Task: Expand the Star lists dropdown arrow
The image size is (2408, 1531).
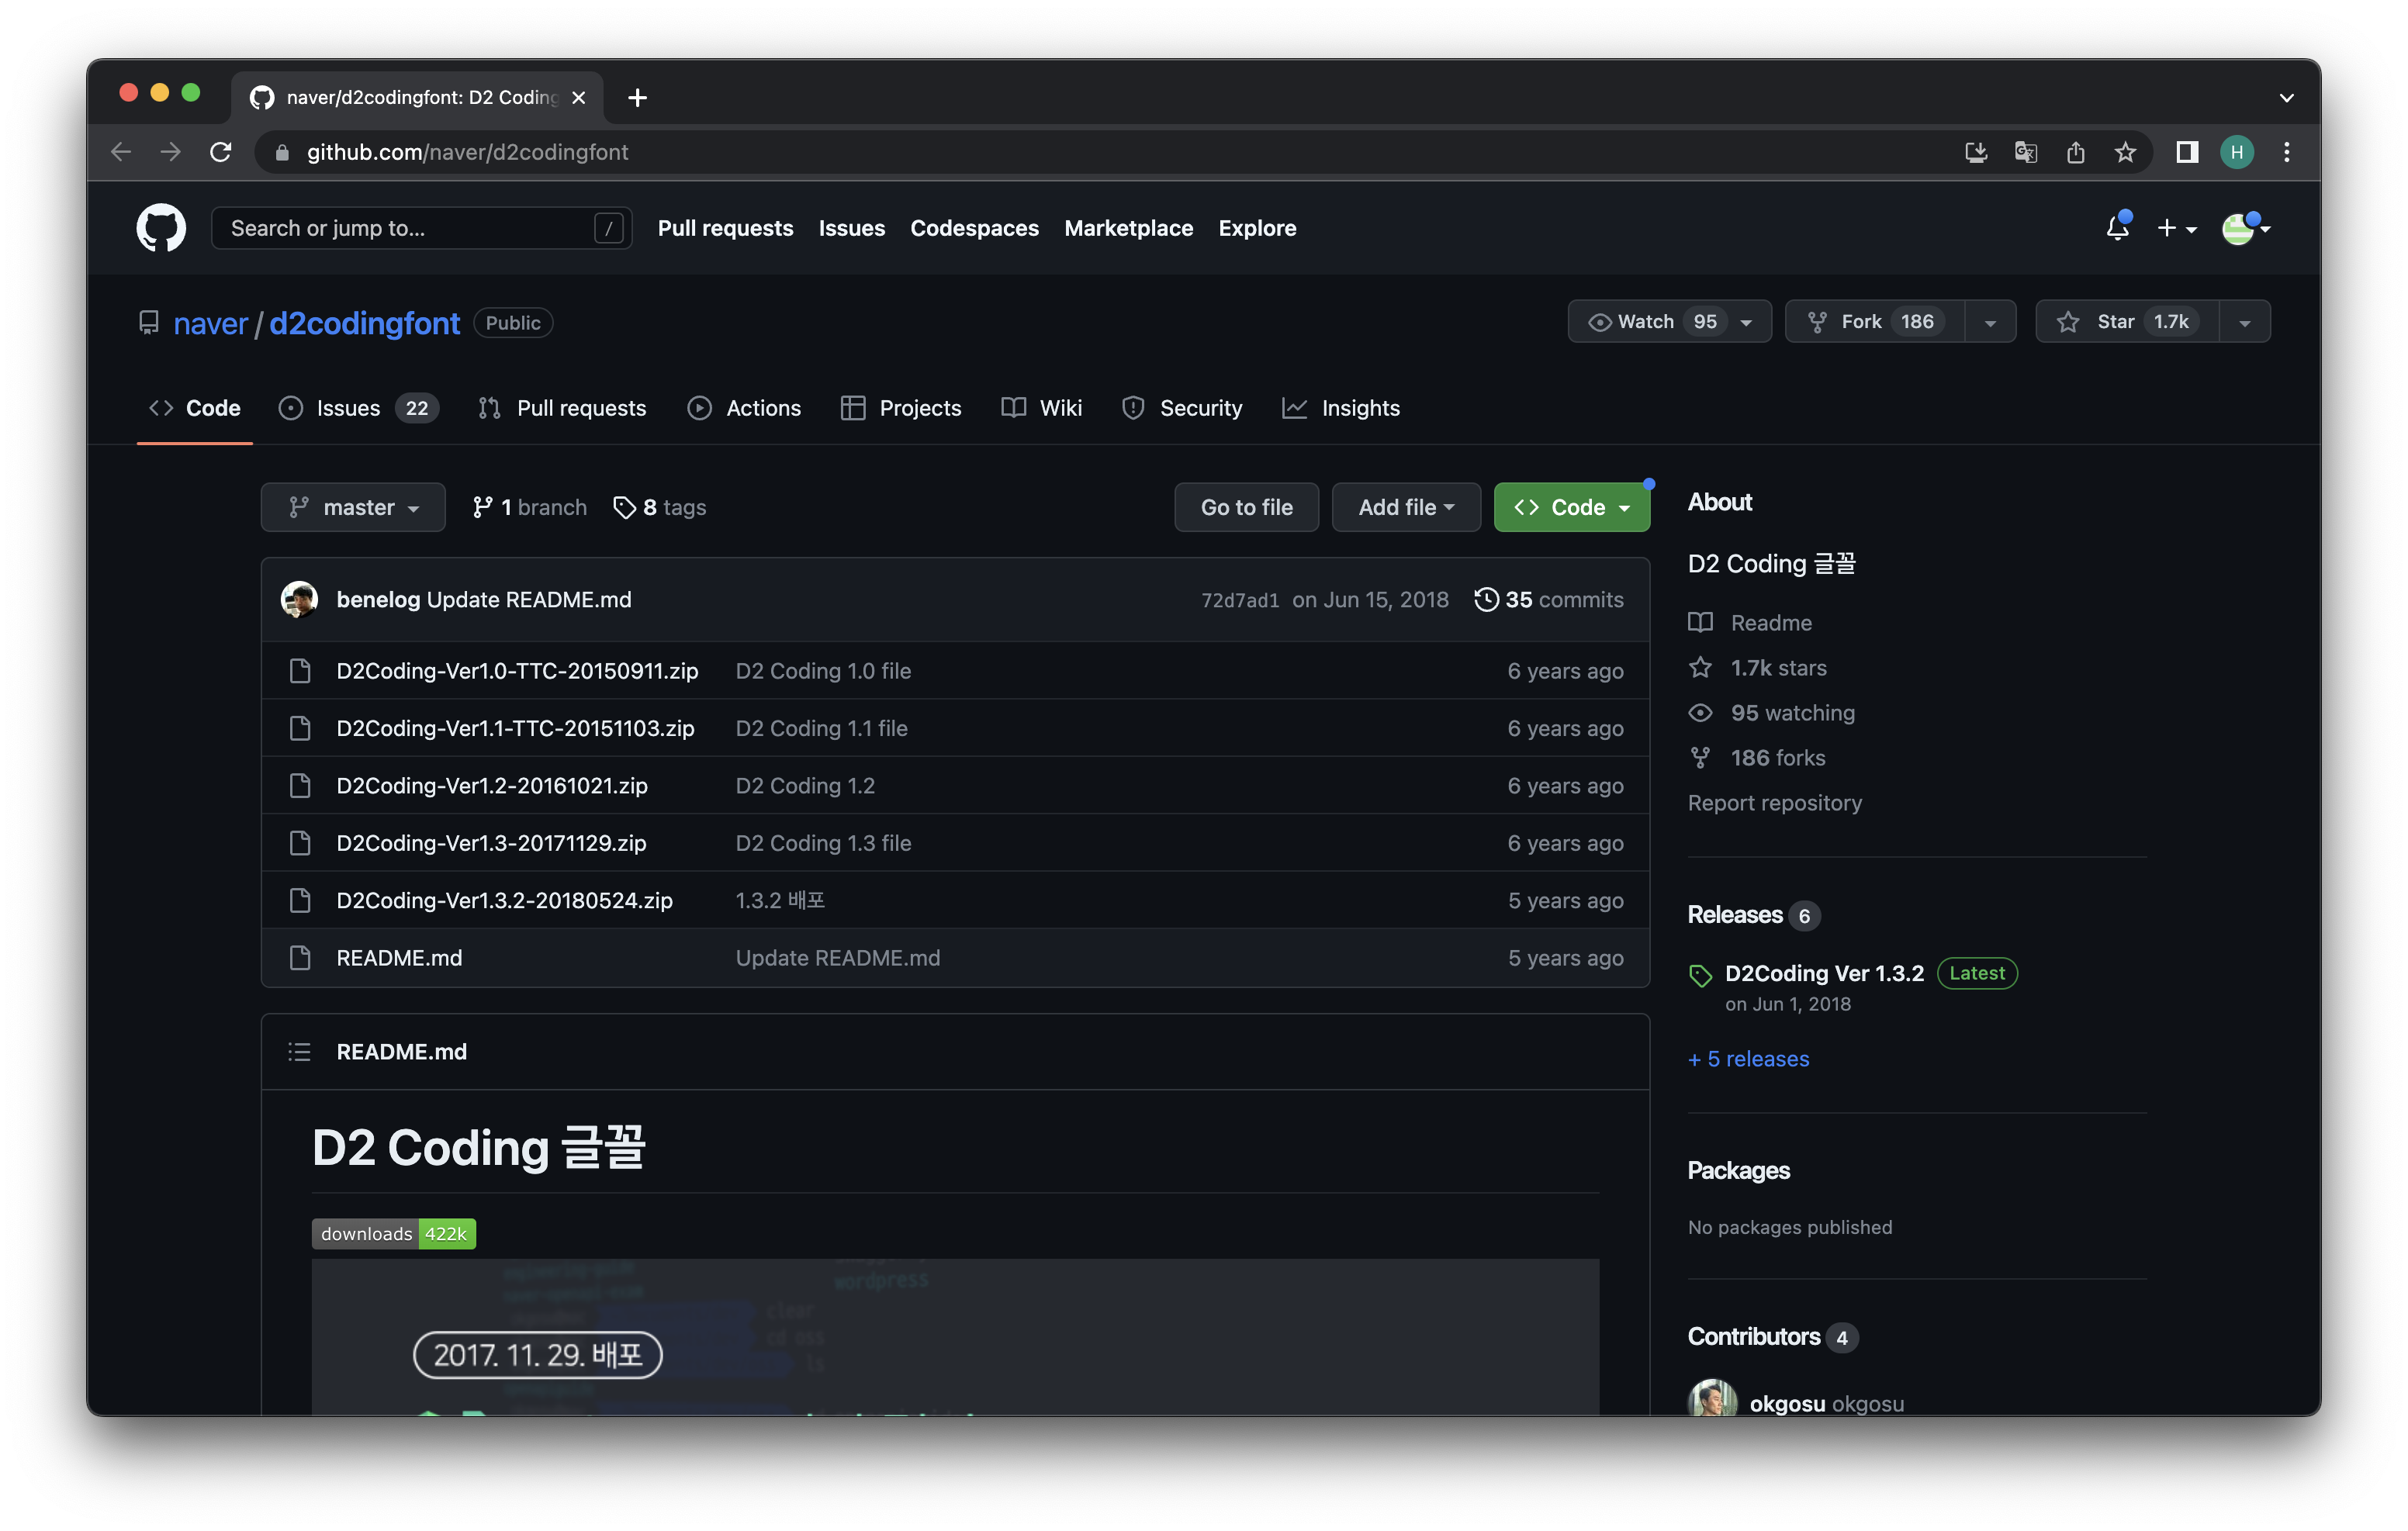Action: [2245, 322]
